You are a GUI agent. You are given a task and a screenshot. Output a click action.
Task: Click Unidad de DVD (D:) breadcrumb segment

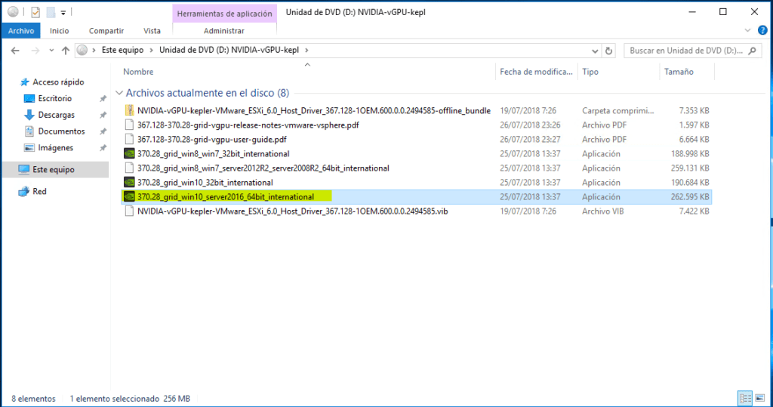pyautogui.click(x=229, y=50)
